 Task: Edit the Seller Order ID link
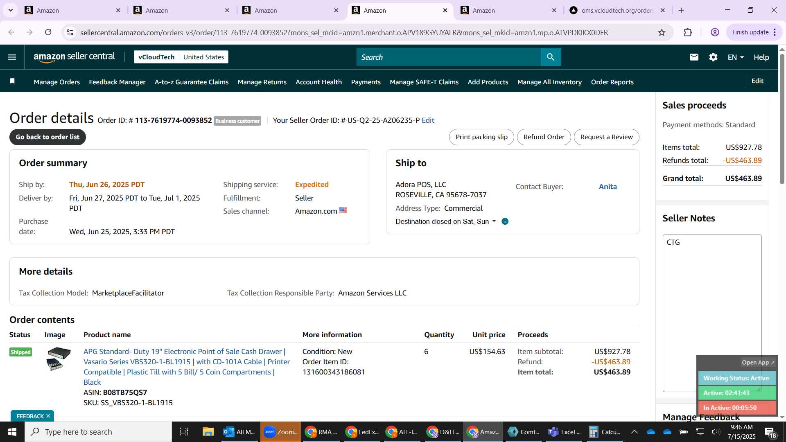pos(428,120)
